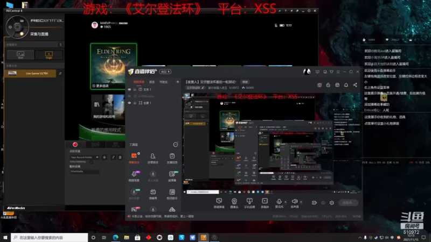Click the share icon near the stream title
431x242 pixels.
(355, 85)
